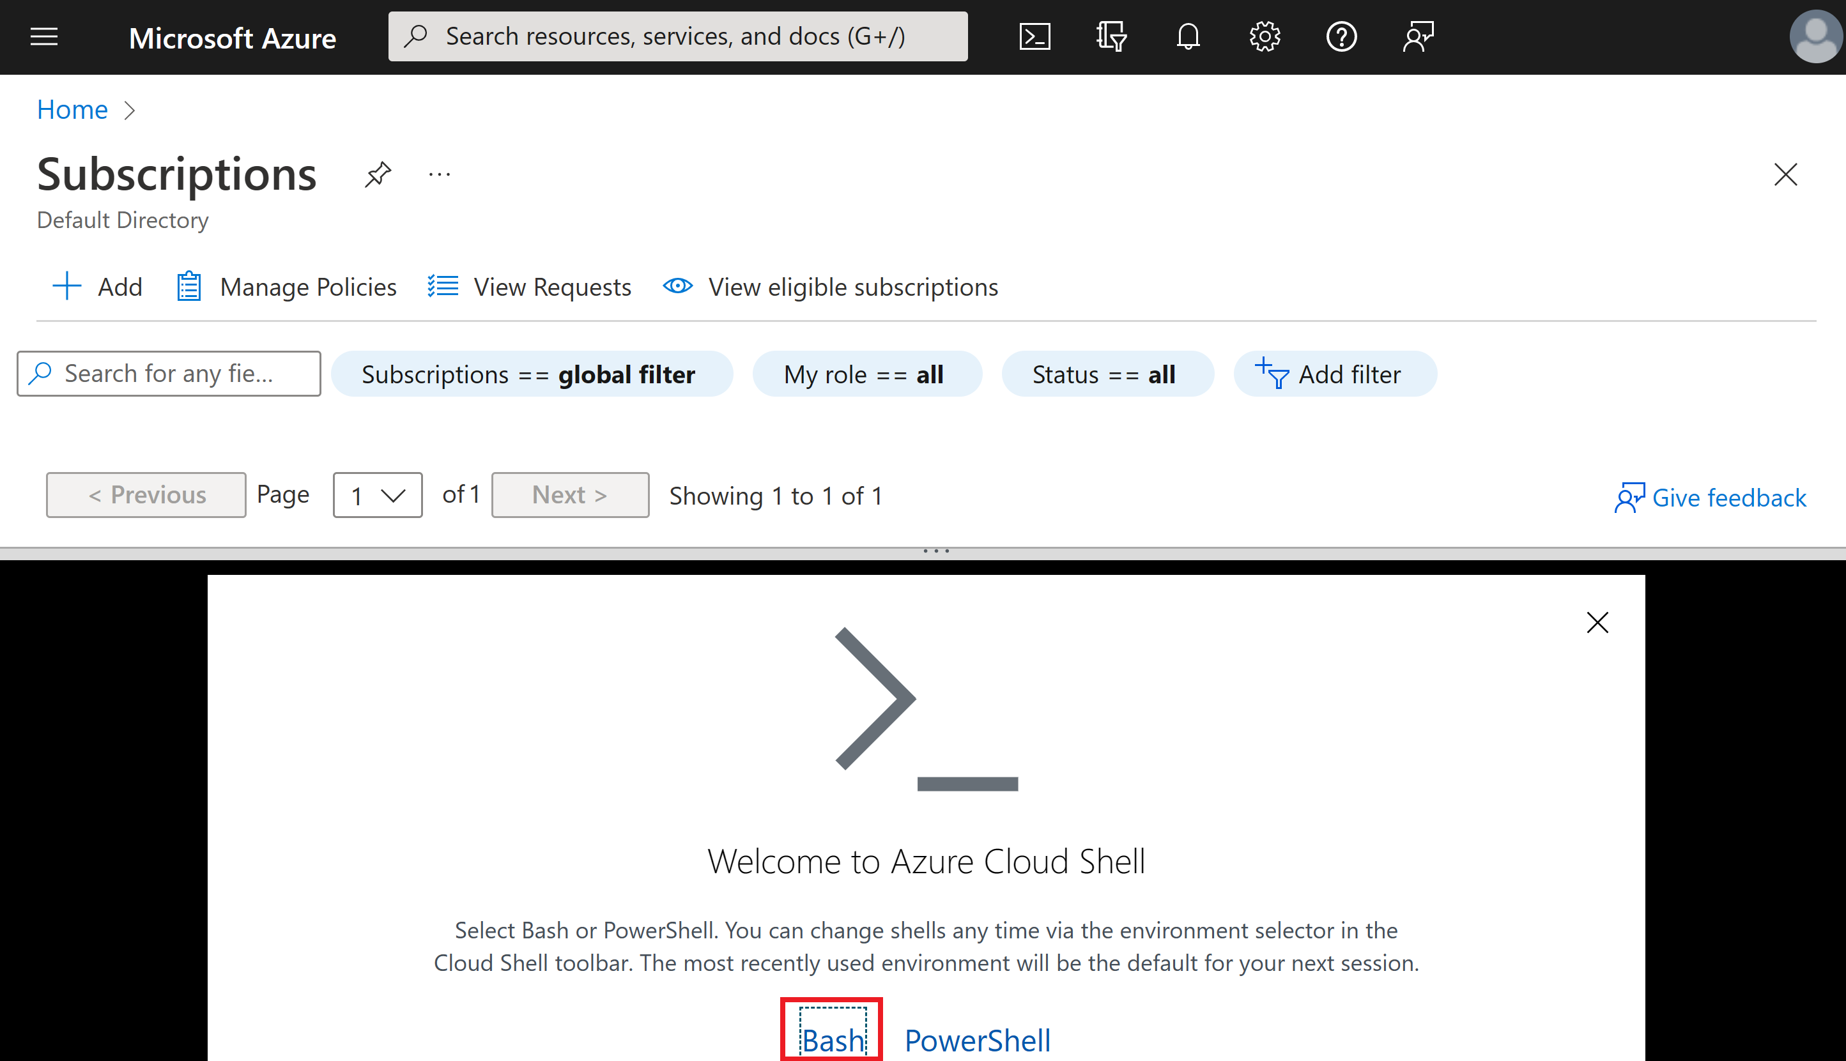Click Add to create a subscription
This screenshot has height=1061, width=1846.
98,286
